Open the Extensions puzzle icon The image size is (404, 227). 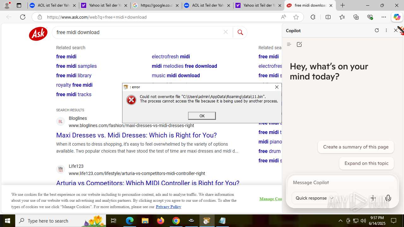pos(313,17)
